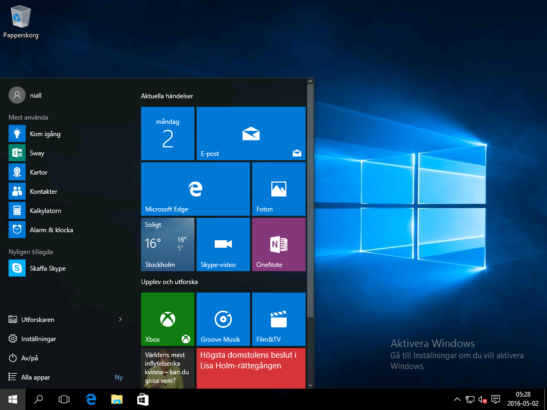Screen dimensions: 547x410
Task: Launch Kalkylatorn calculator
Action: tap(66, 210)
